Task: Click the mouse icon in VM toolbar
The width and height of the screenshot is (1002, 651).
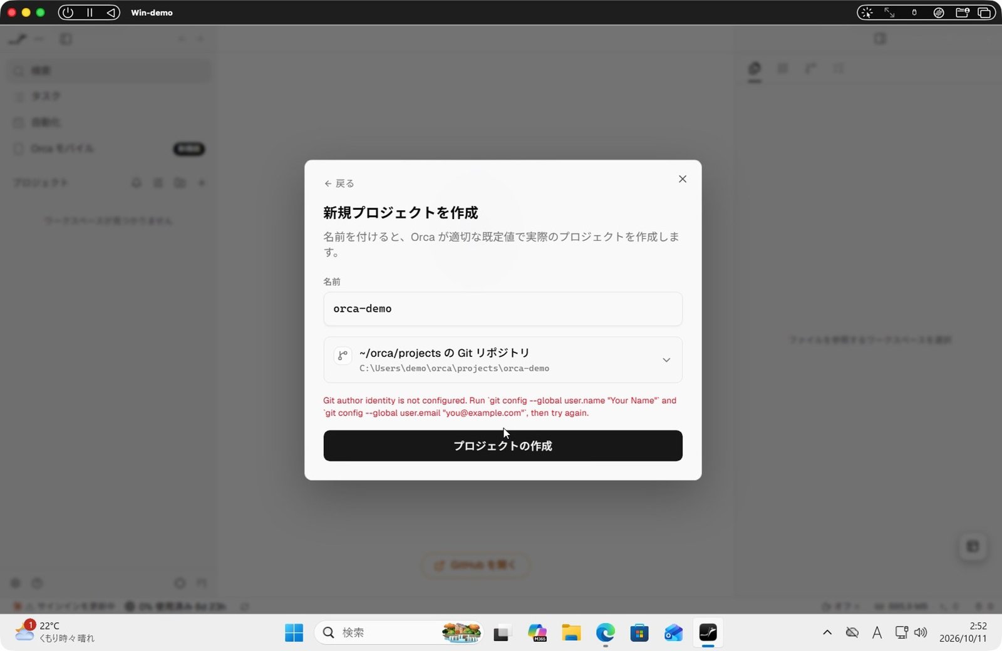Action: [914, 13]
